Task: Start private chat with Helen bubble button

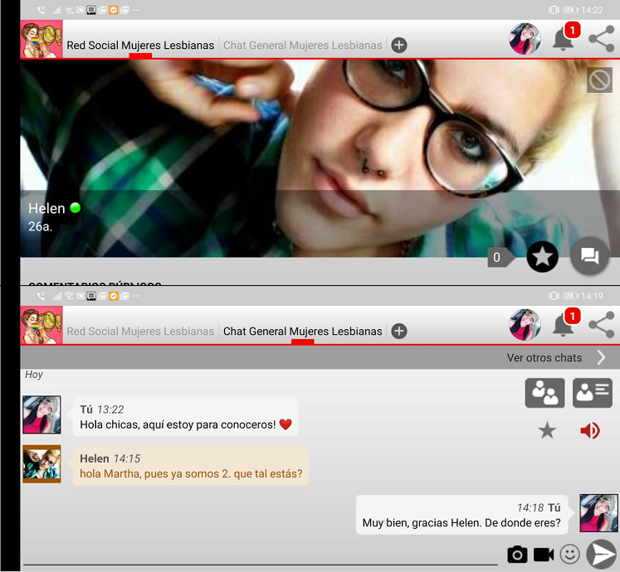Action: click(589, 256)
